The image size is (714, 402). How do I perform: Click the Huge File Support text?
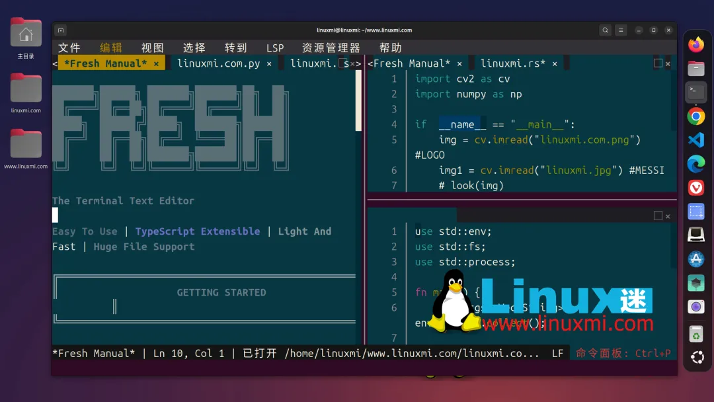[x=144, y=247]
